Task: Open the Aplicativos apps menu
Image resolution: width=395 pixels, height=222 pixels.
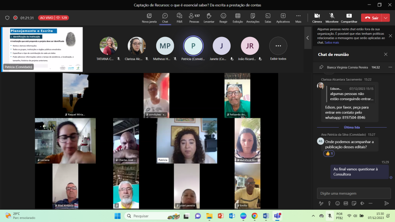Action: coord(283,18)
